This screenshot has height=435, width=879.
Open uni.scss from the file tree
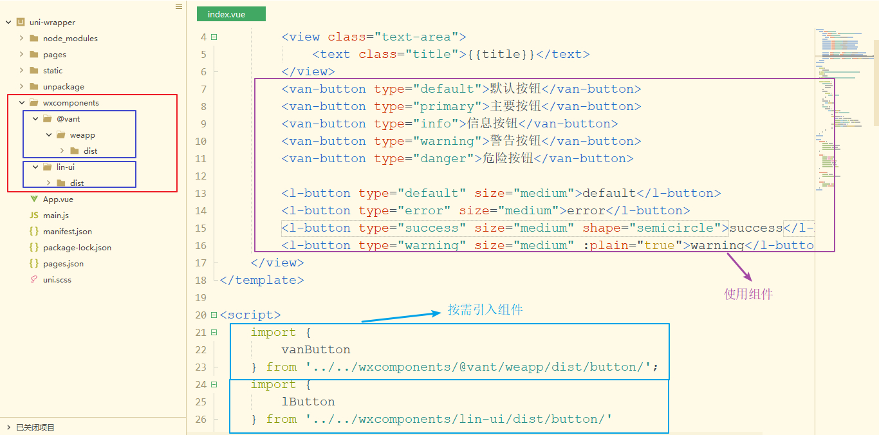click(x=59, y=280)
